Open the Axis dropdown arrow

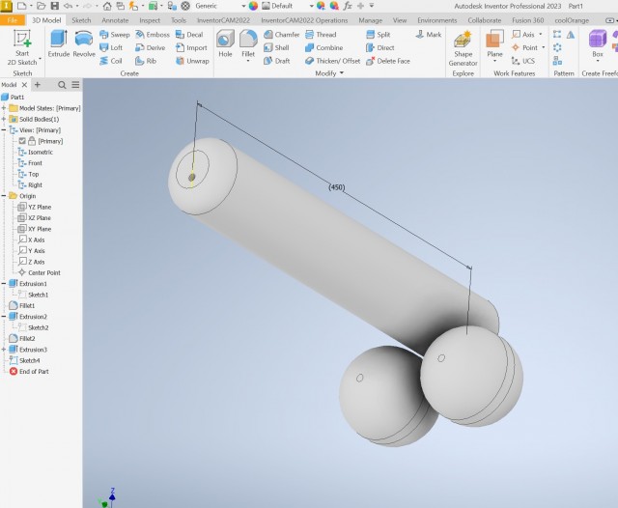tap(541, 35)
